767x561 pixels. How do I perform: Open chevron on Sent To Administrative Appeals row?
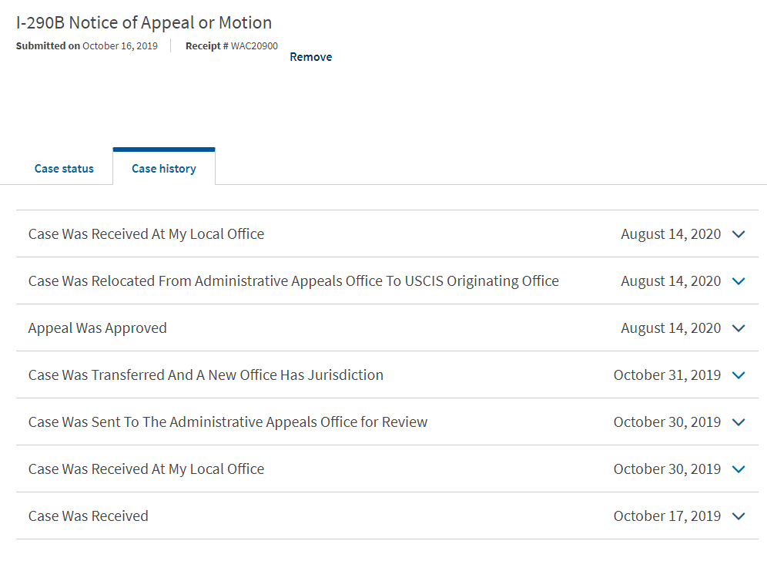coord(739,422)
